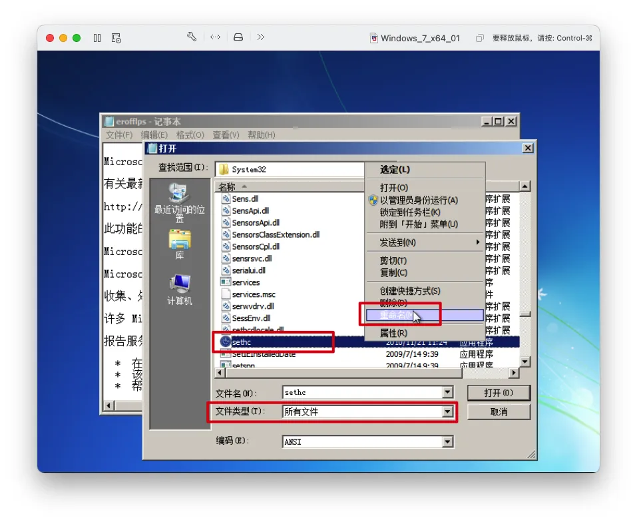Image resolution: width=637 pixels, height=522 pixels.
Task: Choose 打开(O) in the context menu
Action: (x=425, y=188)
